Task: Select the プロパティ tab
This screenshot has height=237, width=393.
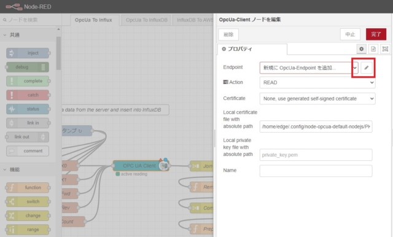Action: tap(252, 49)
